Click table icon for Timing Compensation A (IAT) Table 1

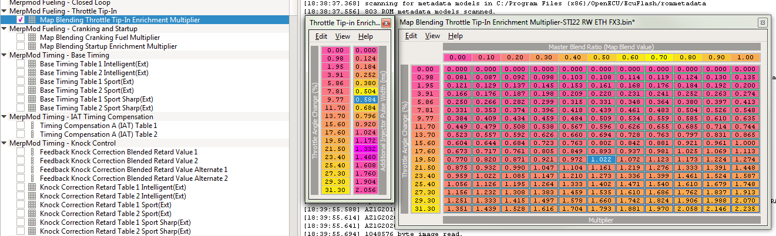point(32,126)
